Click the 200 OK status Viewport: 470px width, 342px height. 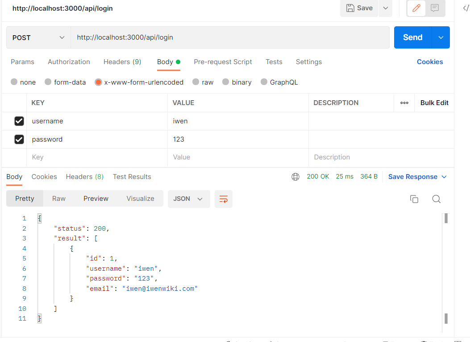point(318,177)
